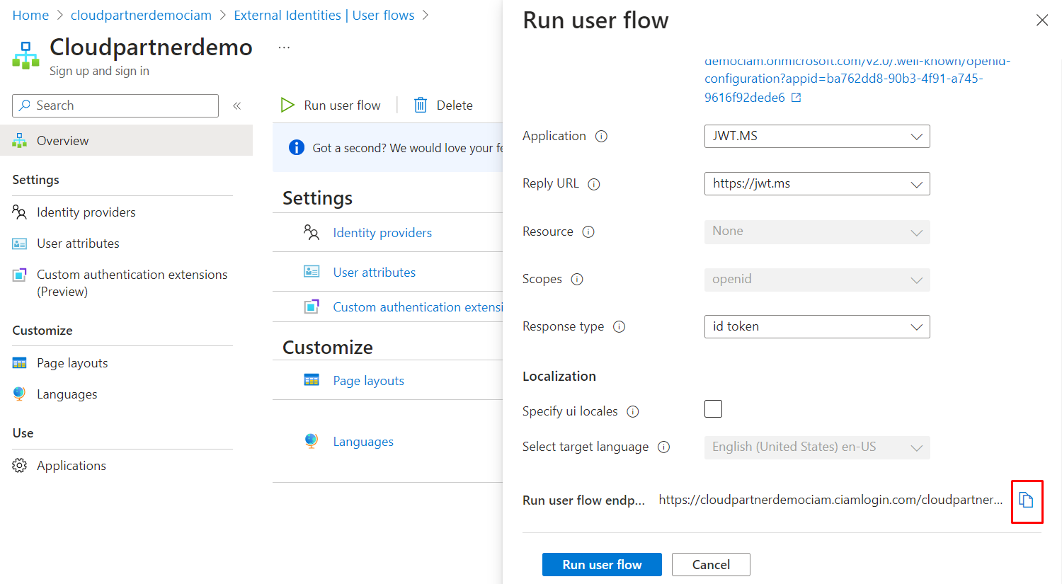
Task: Click the info icon beside Reply URL
Action: pyautogui.click(x=594, y=184)
